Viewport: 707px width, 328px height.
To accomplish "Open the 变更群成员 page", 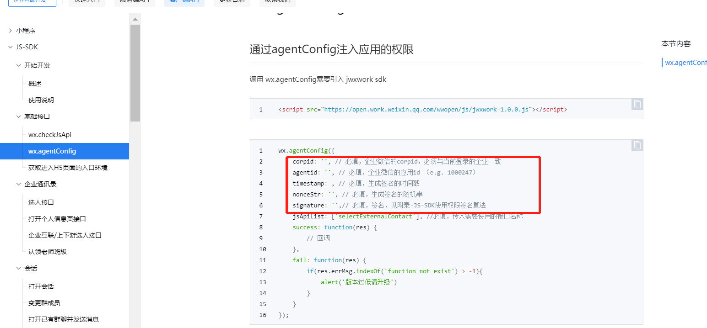I will (x=44, y=303).
